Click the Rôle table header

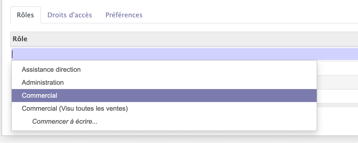(x=20, y=39)
